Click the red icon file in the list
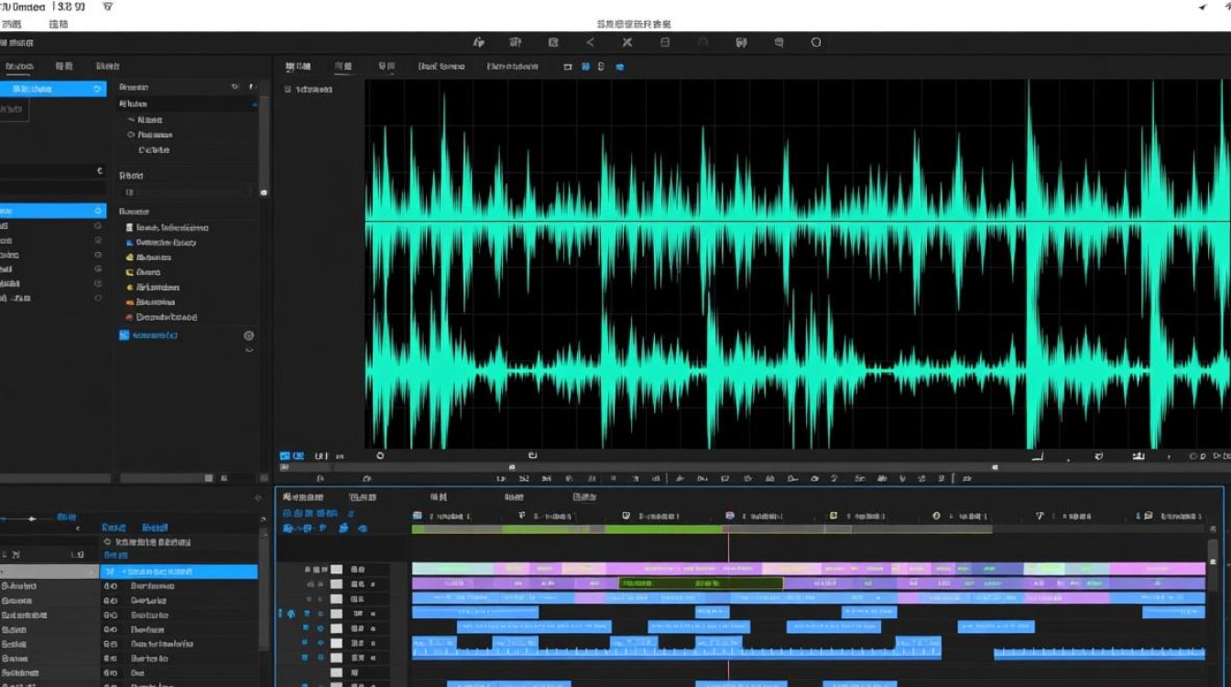The image size is (1231, 687). click(129, 317)
